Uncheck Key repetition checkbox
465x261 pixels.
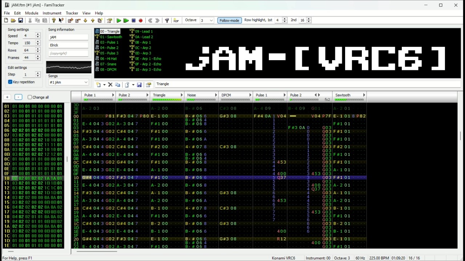pyautogui.click(x=10, y=82)
